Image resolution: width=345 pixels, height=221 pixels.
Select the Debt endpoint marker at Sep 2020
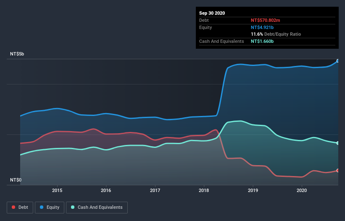click(338, 171)
